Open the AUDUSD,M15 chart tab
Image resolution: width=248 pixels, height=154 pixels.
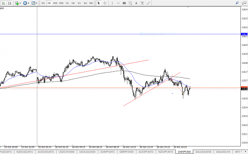click(46, 152)
